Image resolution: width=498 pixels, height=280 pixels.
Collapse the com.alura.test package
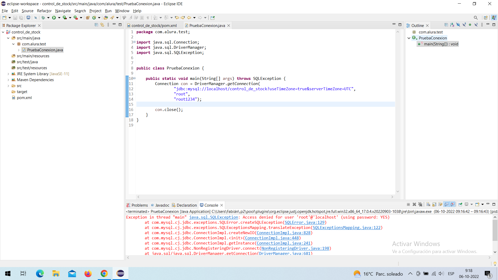[13, 44]
